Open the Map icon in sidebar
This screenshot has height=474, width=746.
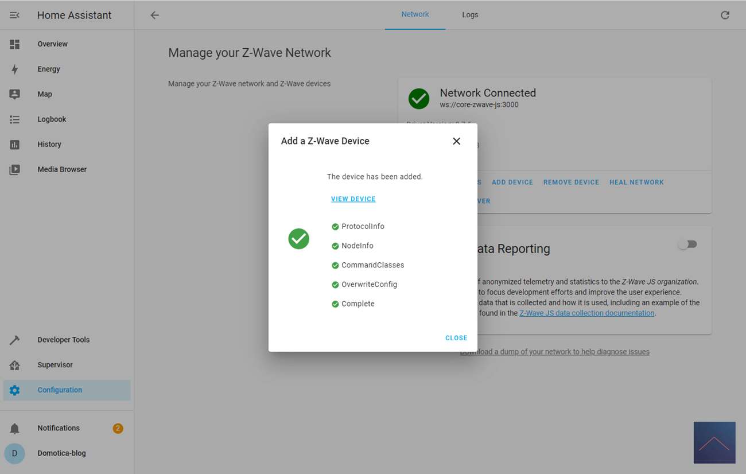tap(15, 95)
